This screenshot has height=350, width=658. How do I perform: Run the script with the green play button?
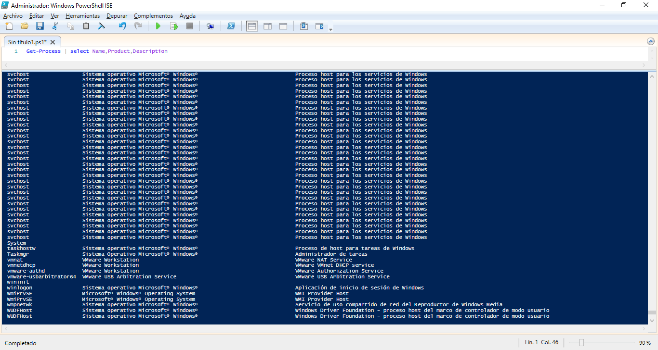click(x=158, y=26)
